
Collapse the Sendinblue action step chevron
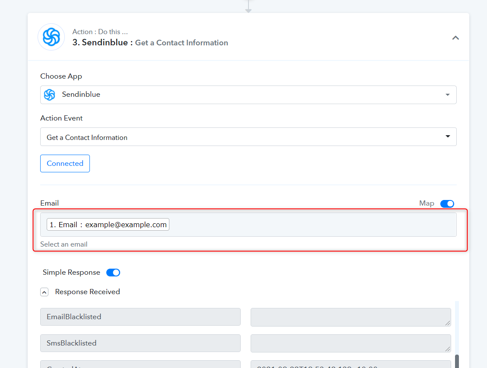click(x=455, y=38)
